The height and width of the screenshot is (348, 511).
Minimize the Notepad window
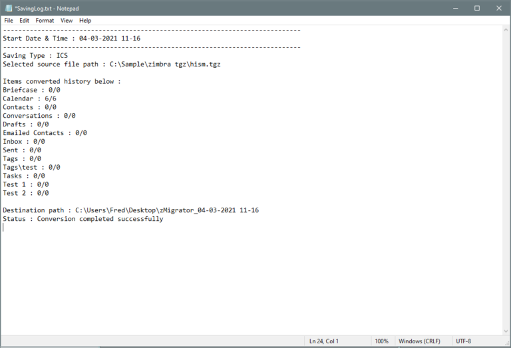click(x=455, y=8)
